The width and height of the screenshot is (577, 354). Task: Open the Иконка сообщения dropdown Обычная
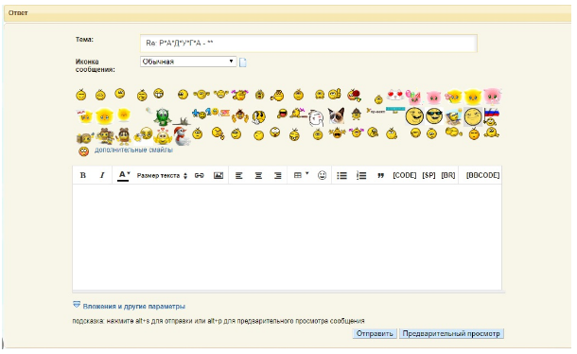click(188, 62)
